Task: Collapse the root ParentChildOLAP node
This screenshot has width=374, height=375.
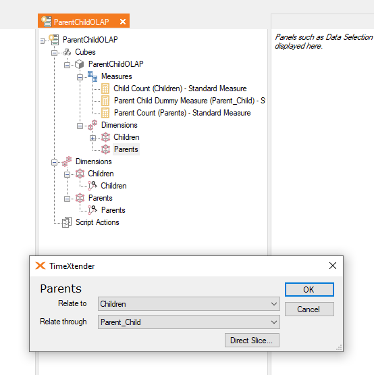Action: click(x=43, y=41)
